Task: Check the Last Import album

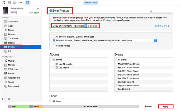Action: (x=54, y=68)
